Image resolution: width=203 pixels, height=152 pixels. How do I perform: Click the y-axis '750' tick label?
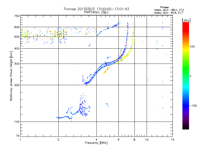(x=17, y=16)
